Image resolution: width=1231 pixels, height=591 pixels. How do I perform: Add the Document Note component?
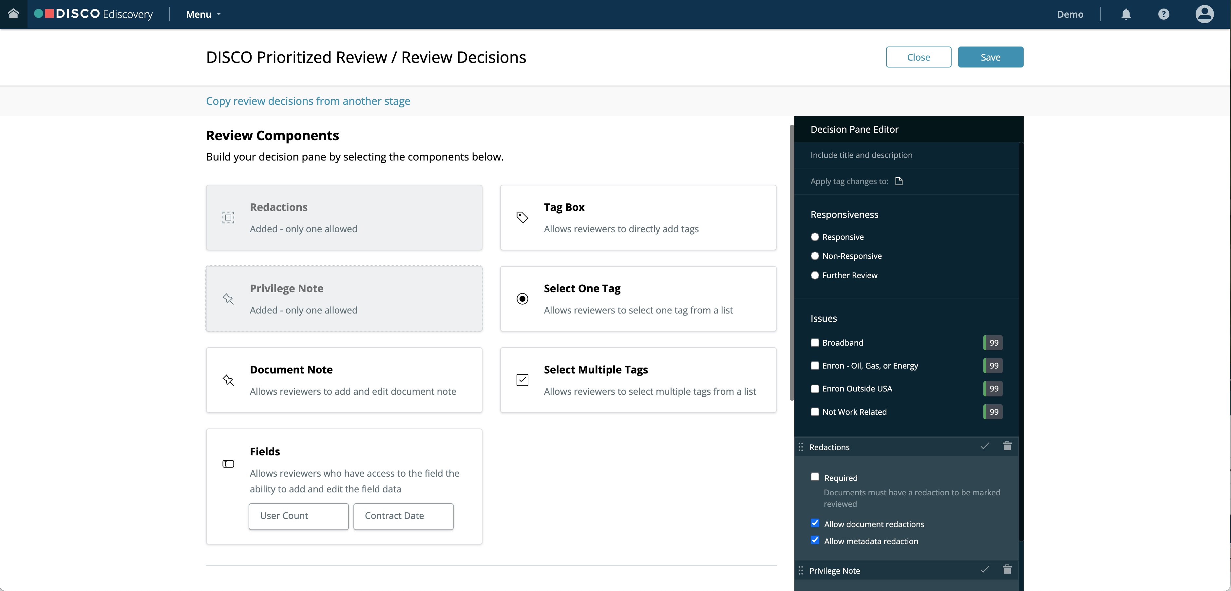[x=344, y=380]
